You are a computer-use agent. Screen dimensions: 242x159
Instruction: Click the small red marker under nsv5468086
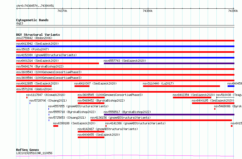[x=215, y=109]
